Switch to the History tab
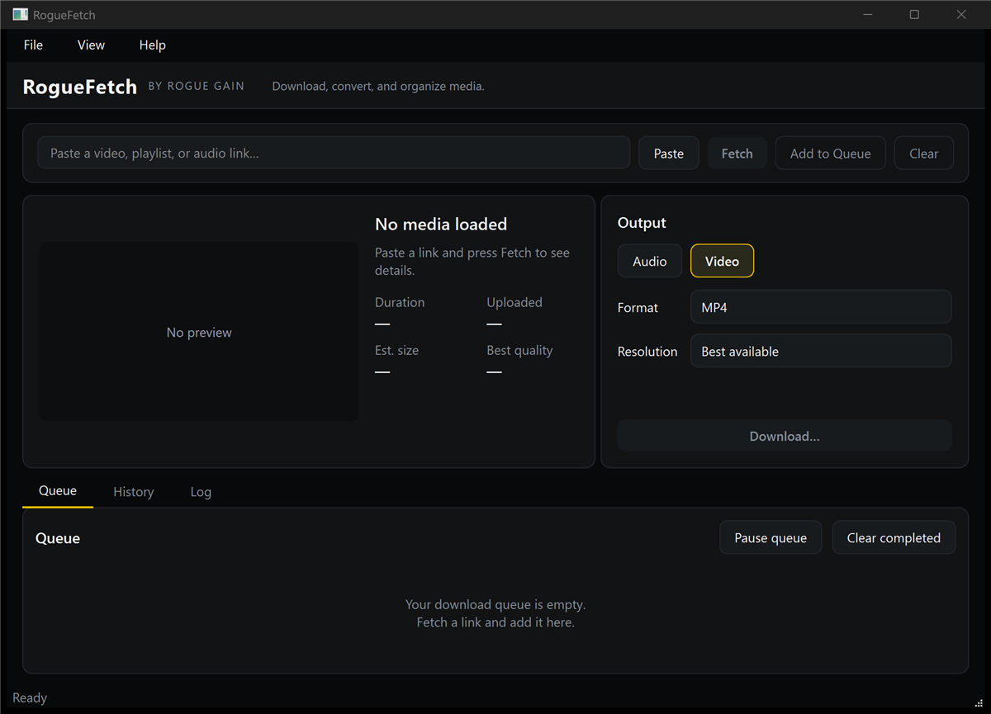991x714 pixels. coord(134,491)
